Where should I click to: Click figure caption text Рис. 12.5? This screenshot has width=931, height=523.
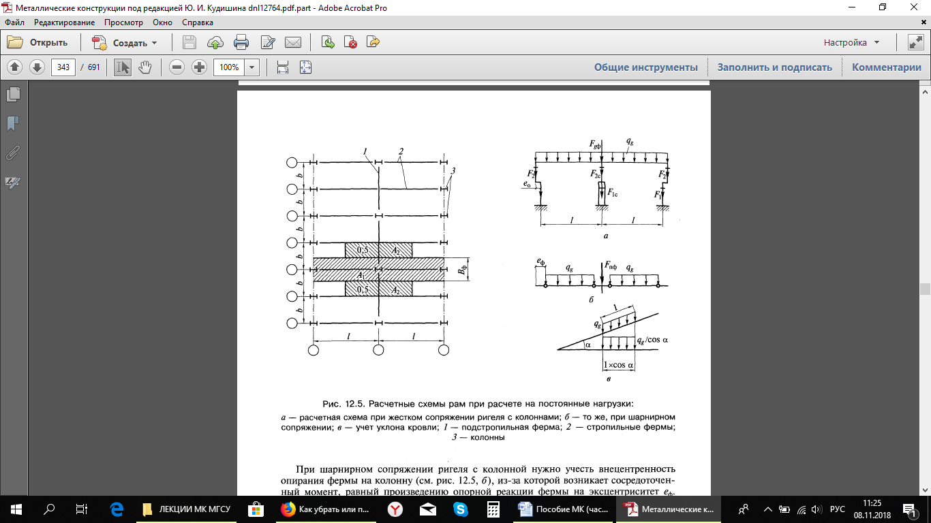click(478, 403)
